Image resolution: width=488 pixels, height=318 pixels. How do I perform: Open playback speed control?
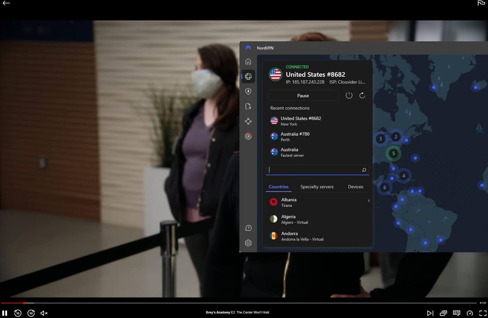[x=469, y=313]
